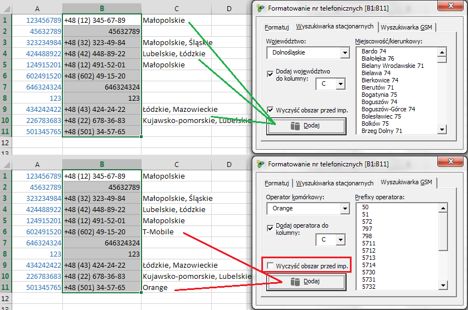Screen dimensions: 468x310
Task: Select prefix '50' in Prefixy operatora list
Action: coord(365,207)
